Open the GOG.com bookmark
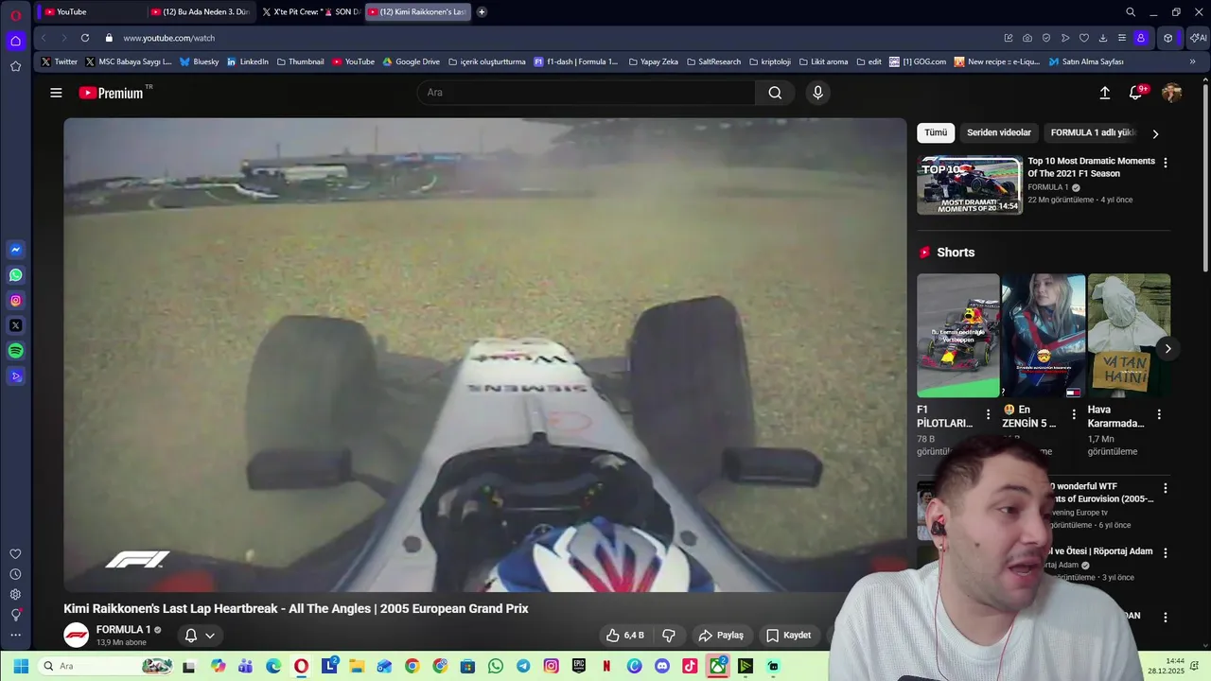Image resolution: width=1211 pixels, height=681 pixels. point(918,61)
